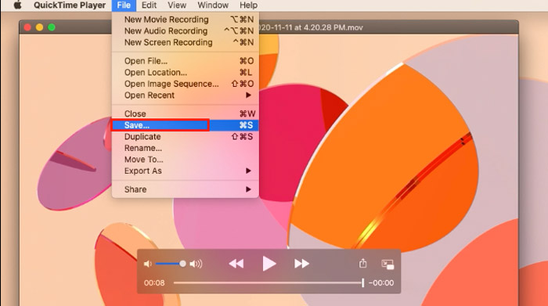Click the low volume speaker icon

tap(148, 264)
